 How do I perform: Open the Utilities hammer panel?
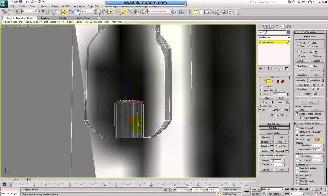point(288,27)
